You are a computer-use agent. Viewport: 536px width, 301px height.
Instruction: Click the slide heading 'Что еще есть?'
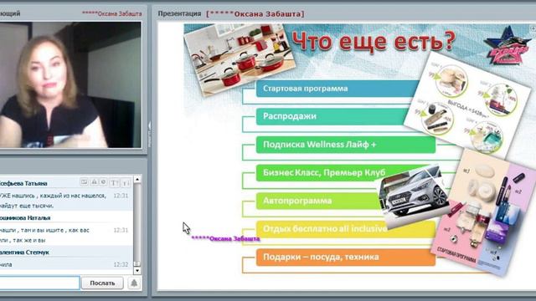374,41
